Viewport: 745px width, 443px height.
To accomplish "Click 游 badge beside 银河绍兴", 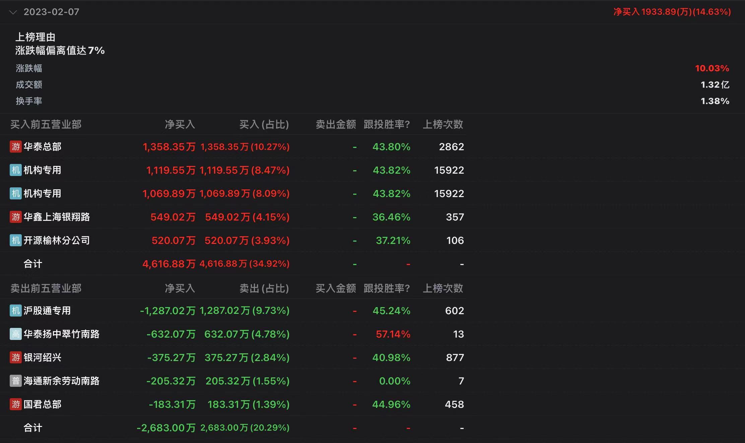I will click(x=16, y=357).
